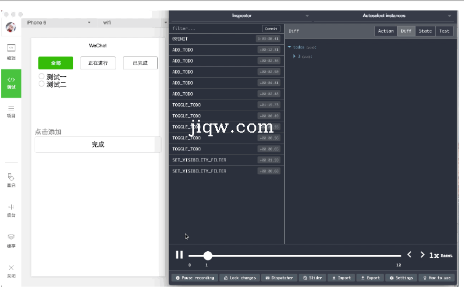Click the 正在进行 filter button

pyautogui.click(x=98, y=63)
